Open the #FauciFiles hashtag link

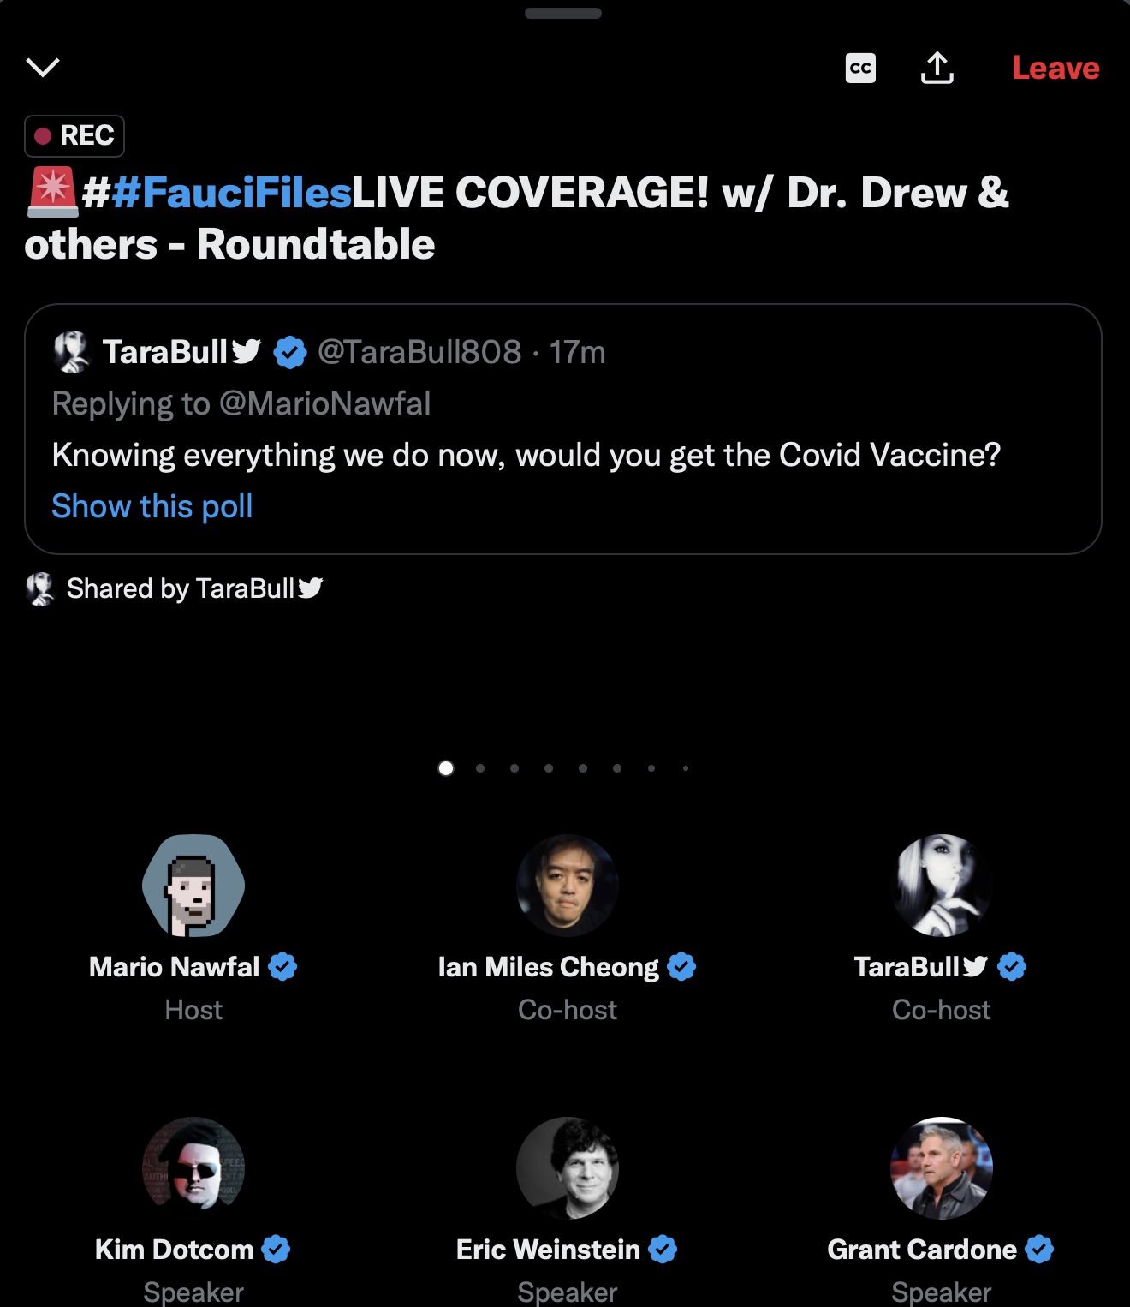click(231, 192)
